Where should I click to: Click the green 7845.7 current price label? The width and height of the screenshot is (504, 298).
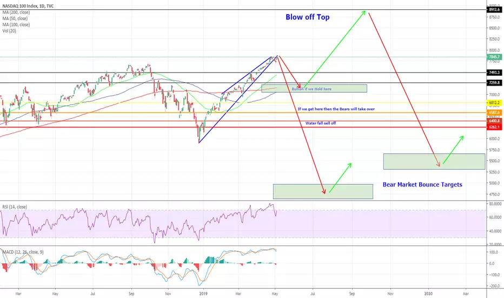pos(494,57)
